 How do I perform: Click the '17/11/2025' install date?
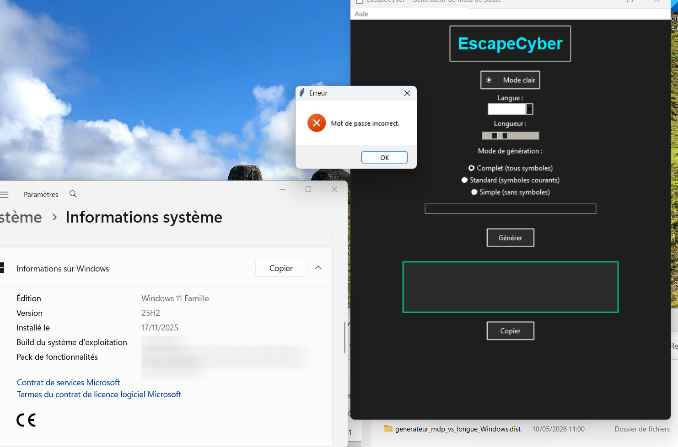pyautogui.click(x=160, y=328)
